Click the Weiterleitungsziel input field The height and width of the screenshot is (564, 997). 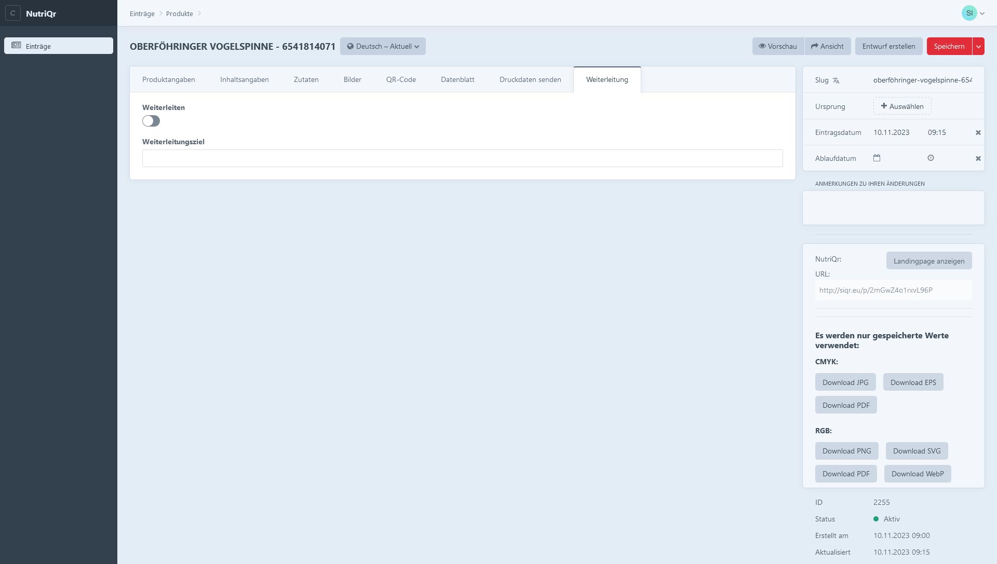[462, 158]
